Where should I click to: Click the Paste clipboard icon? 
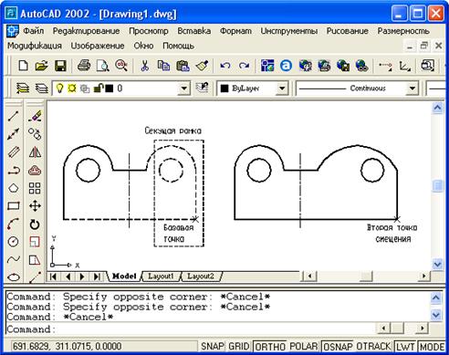pyautogui.click(x=183, y=66)
